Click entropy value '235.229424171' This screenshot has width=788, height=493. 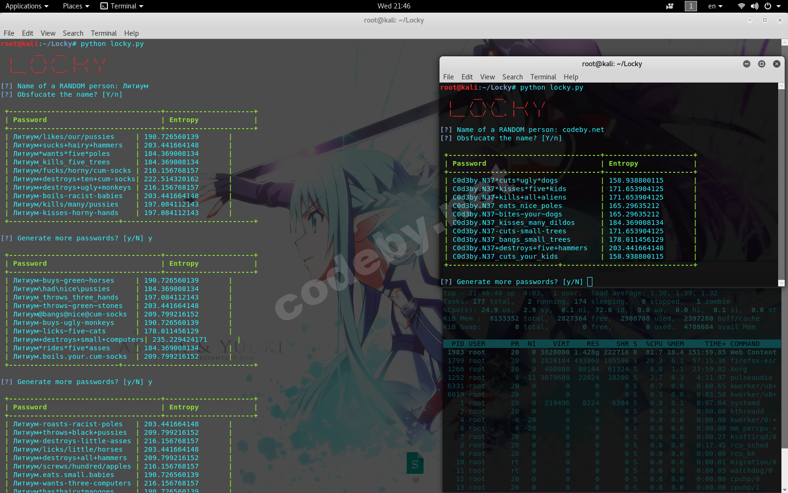[180, 339]
